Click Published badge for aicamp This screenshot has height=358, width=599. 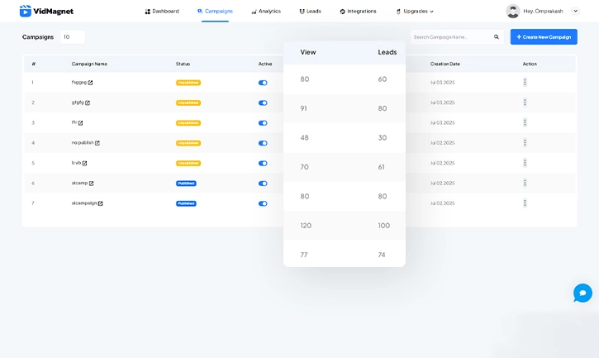[186, 184]
